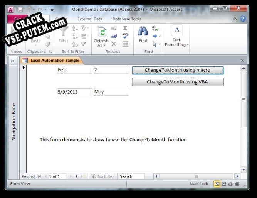257x198 pixels.
Task: Click the Refresh All icon
Action: (101, 32)
